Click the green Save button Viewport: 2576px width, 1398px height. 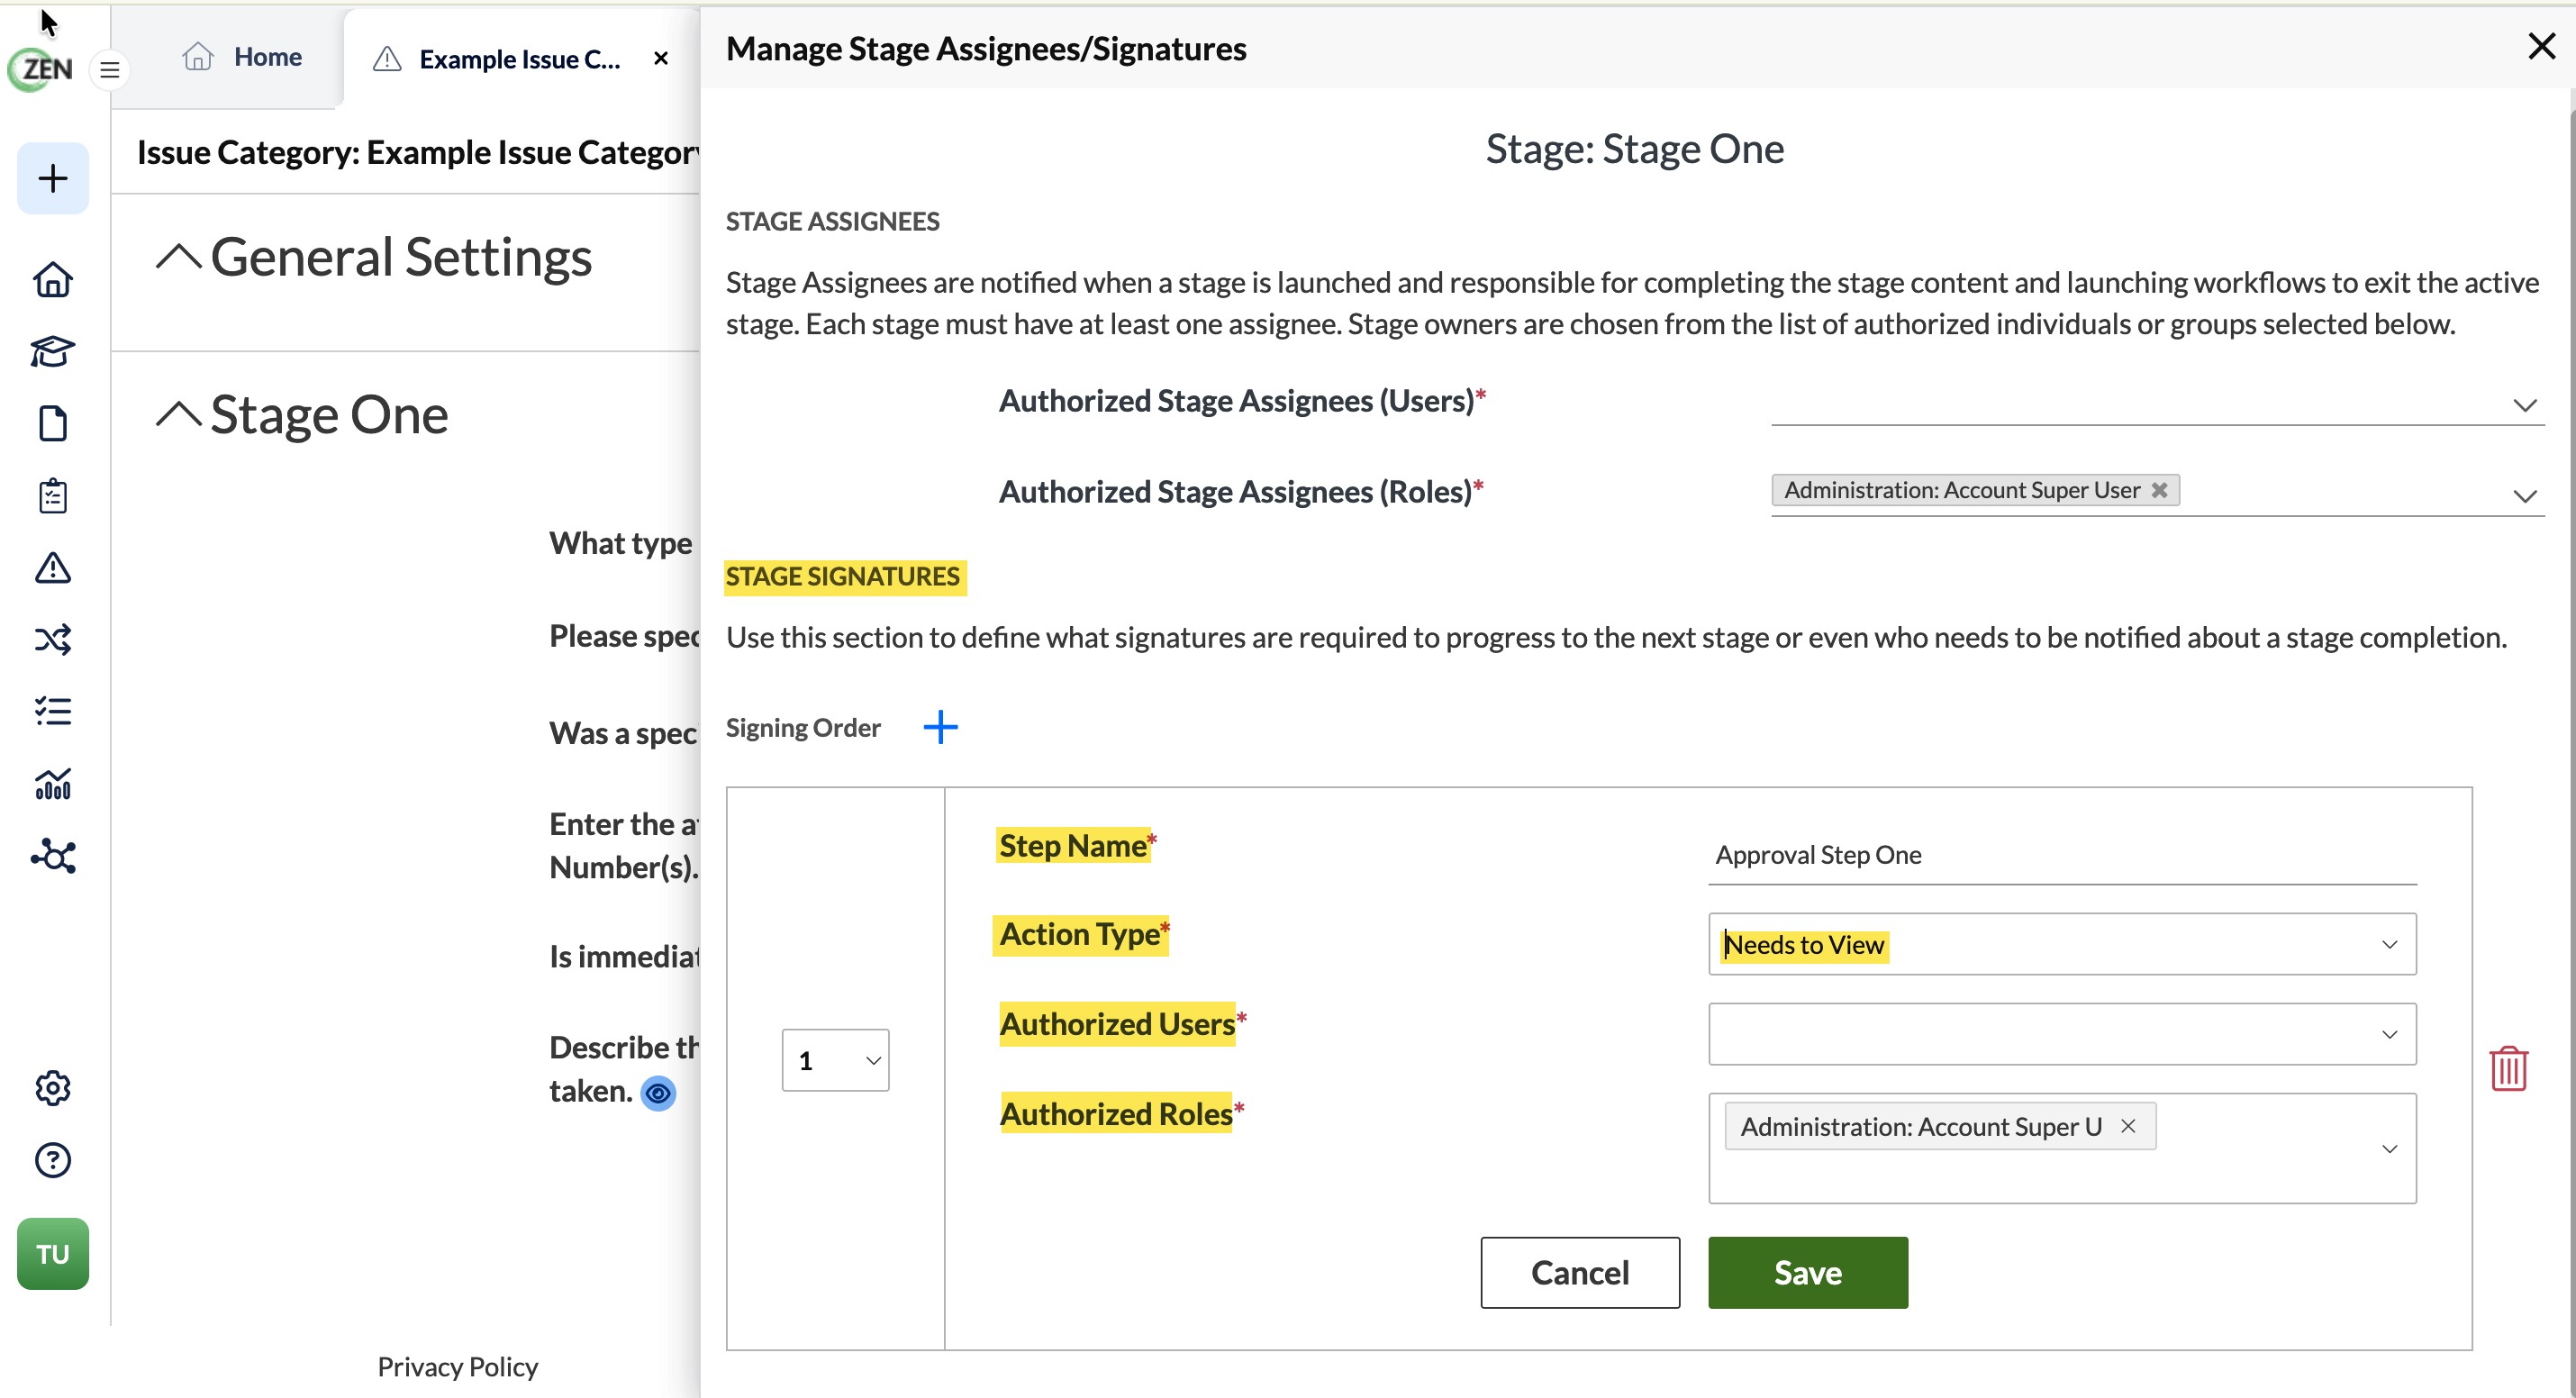(1808, 1273)
